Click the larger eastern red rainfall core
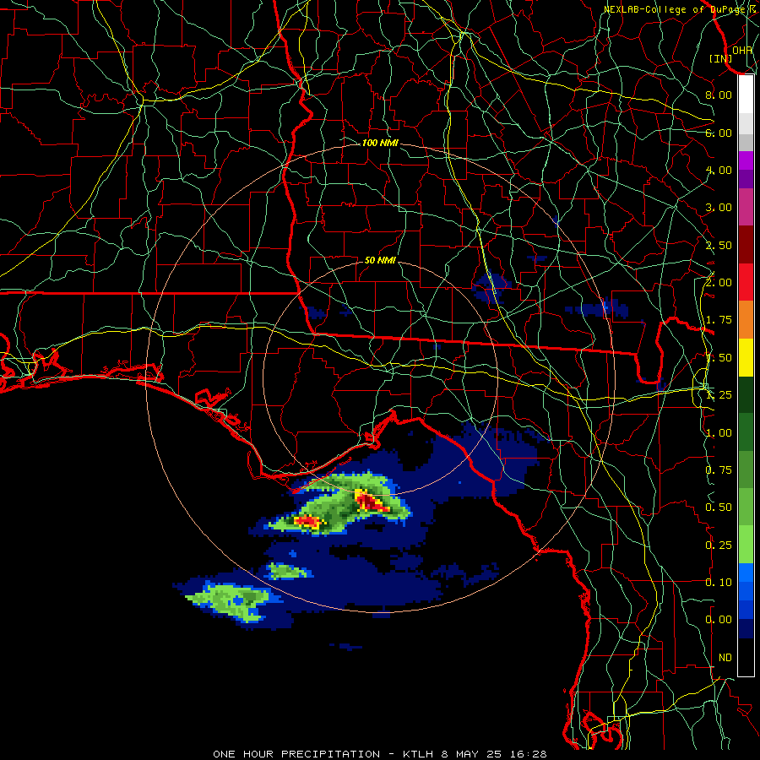The height and width of the screenshot is (760, 760). tap(372, 502)
